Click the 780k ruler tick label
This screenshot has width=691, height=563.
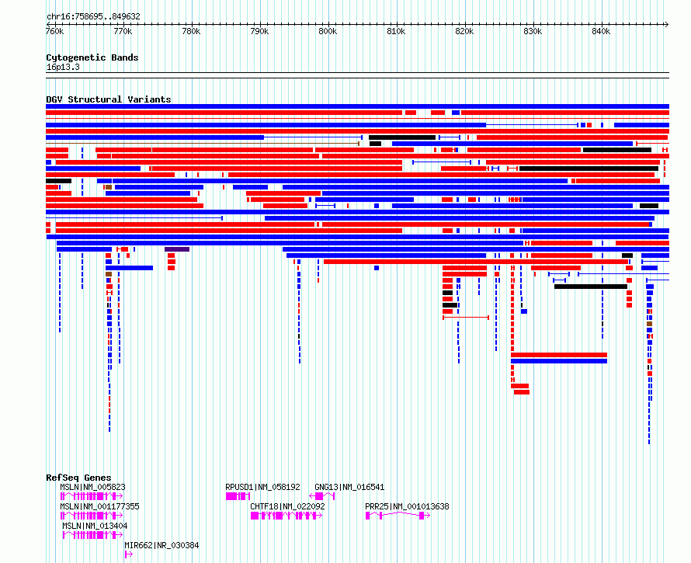tap(191, 31)
